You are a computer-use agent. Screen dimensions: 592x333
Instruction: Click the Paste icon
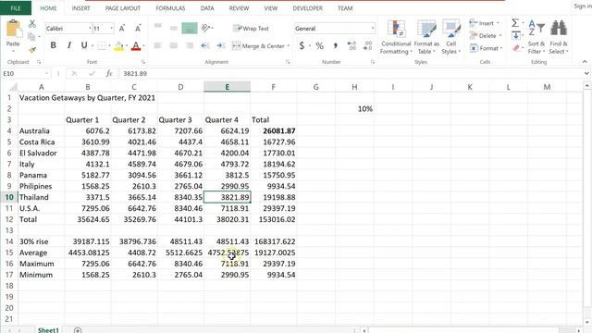(x=14, y=30)
